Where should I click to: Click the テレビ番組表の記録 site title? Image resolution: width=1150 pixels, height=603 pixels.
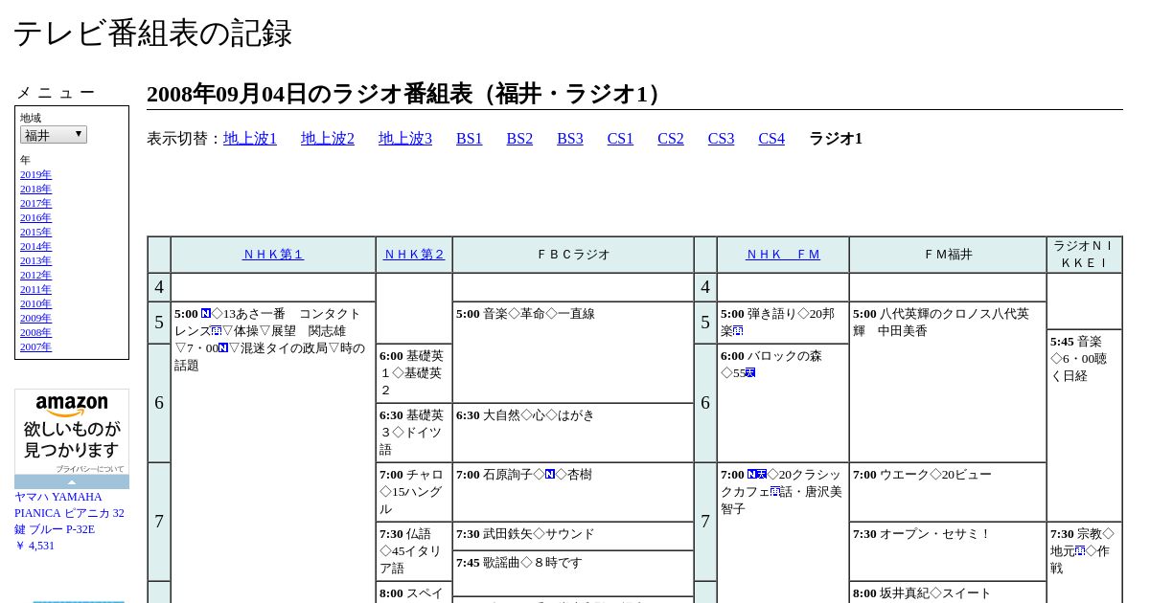[152, 33]
